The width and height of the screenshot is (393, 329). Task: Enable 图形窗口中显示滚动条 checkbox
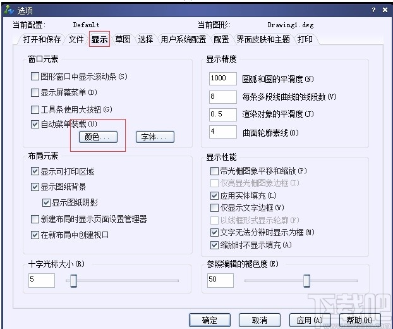pyautogui.click(x=35, y=77)
